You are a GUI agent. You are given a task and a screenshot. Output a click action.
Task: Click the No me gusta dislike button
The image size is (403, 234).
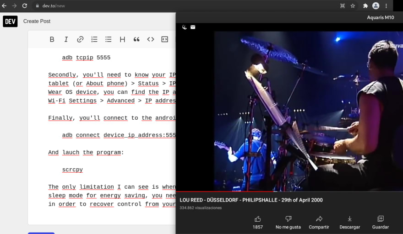(288, 223)
